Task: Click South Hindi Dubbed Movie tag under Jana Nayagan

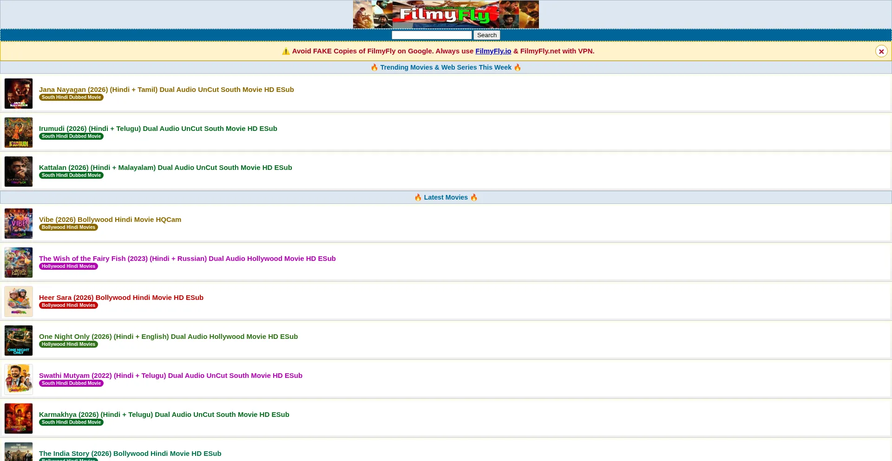Action: coord(71,97)
